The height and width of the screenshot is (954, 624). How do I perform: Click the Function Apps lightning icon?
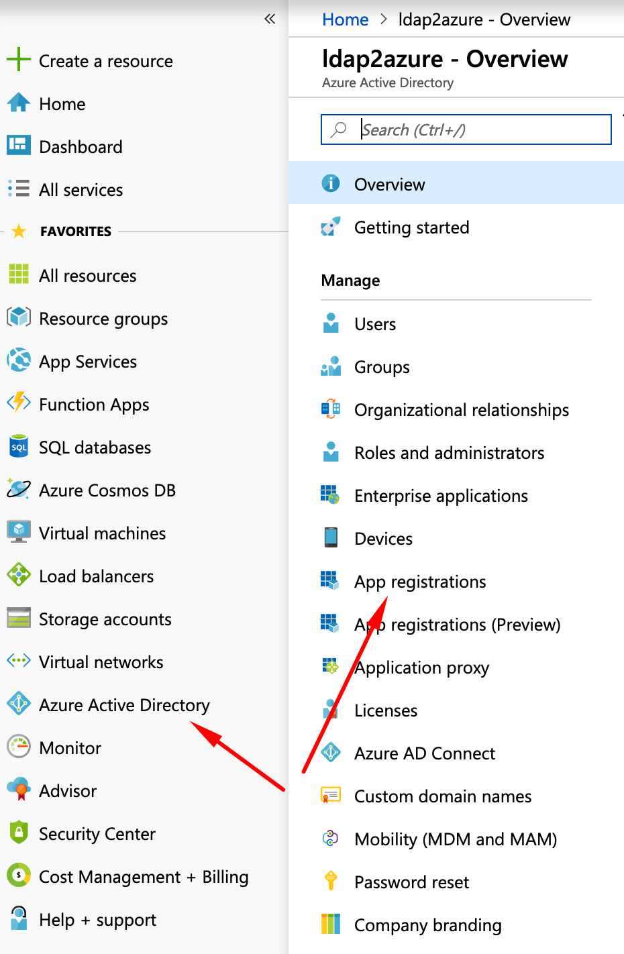19,403
